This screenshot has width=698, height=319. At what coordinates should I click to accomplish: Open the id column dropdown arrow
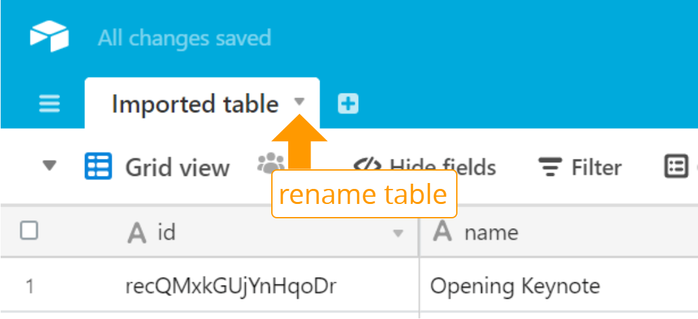pyautogui.click(x=399, y=233)
